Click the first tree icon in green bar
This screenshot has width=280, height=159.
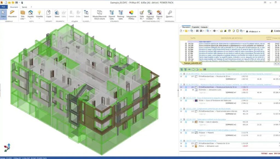(182, 69)
